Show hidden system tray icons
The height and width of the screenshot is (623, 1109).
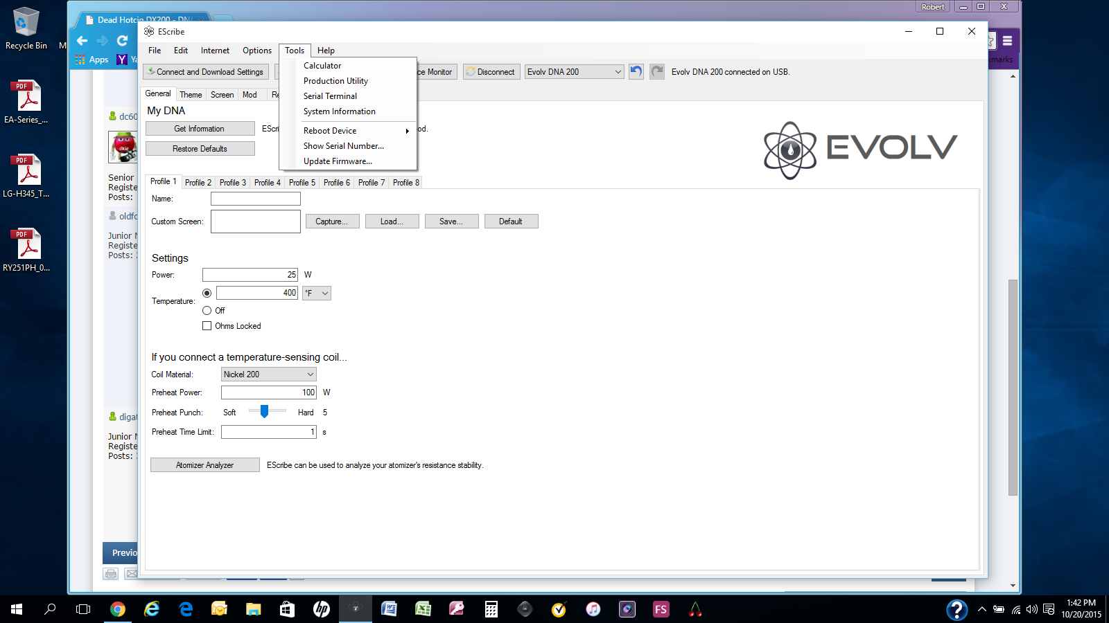[981, 609]
